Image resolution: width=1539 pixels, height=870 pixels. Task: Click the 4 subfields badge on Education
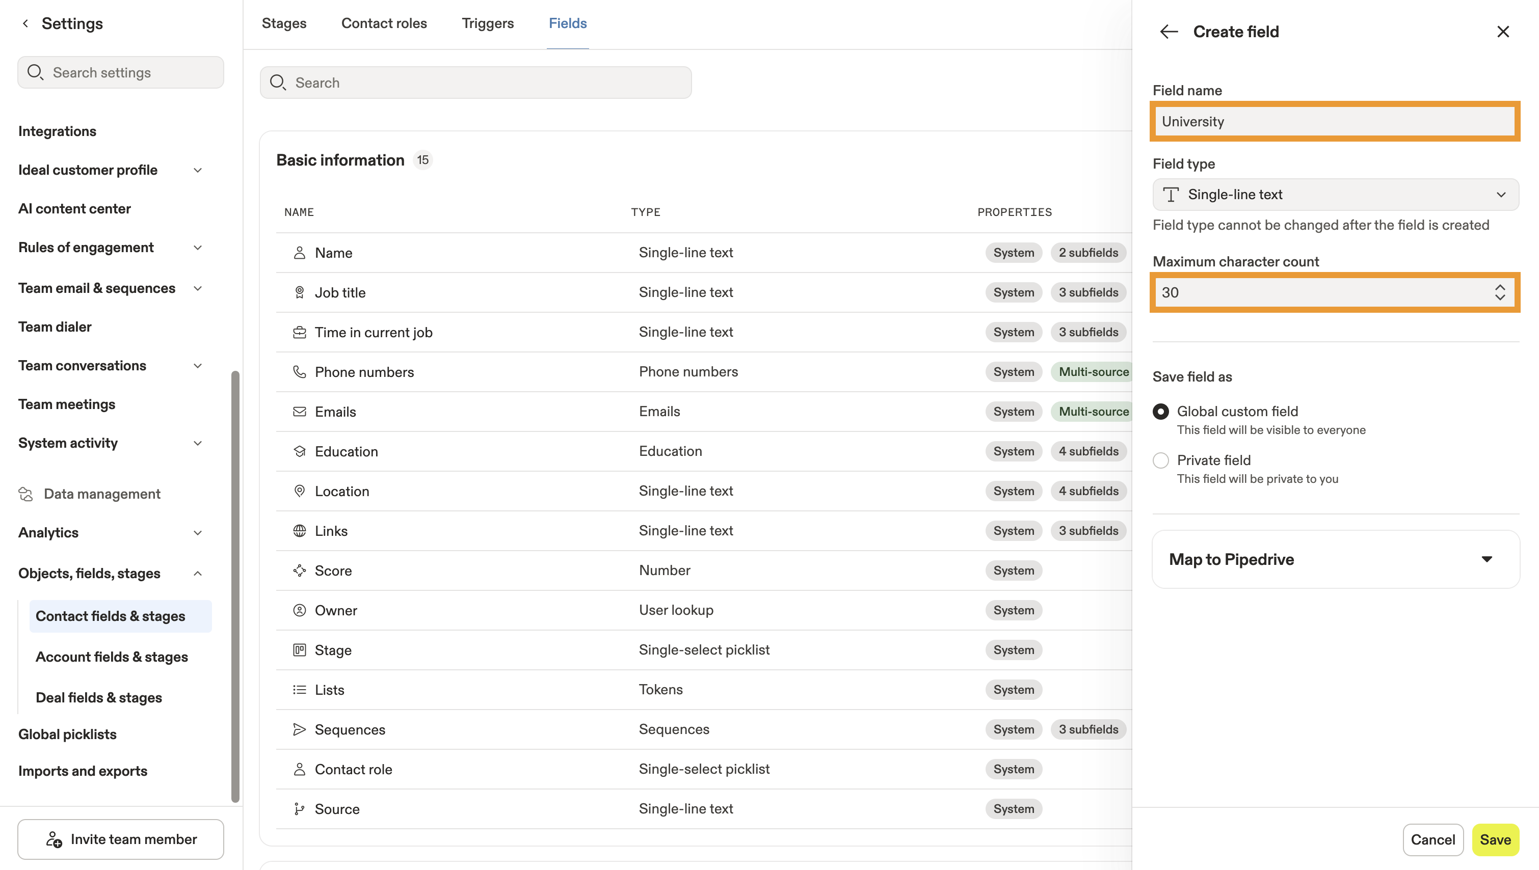[x=1089, y=451]
